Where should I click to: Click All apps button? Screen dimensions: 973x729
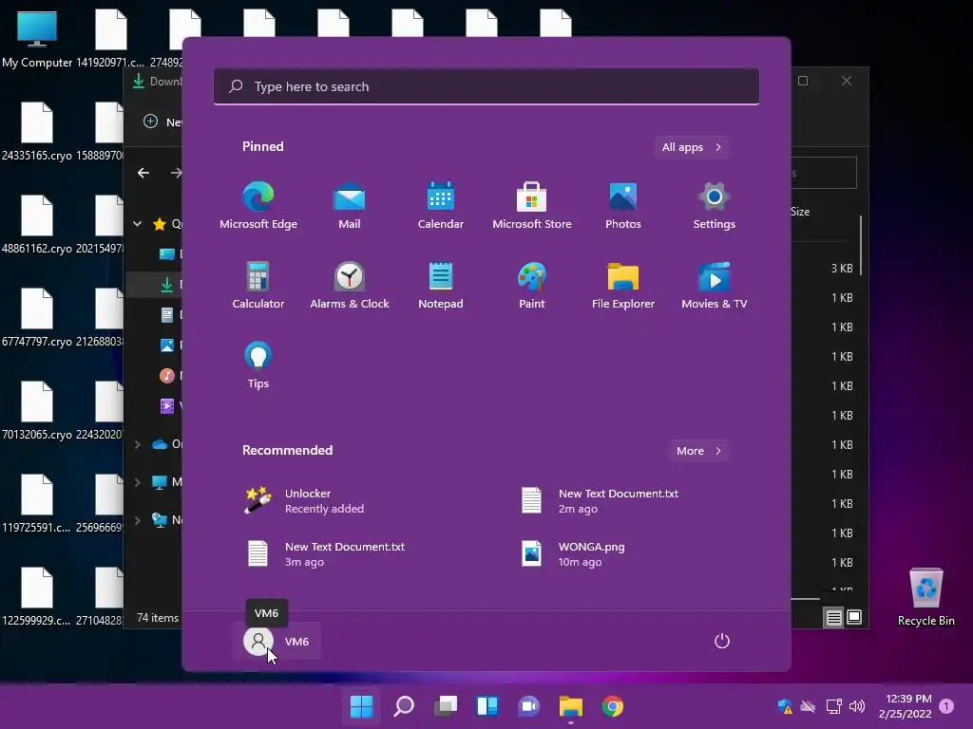691,147
